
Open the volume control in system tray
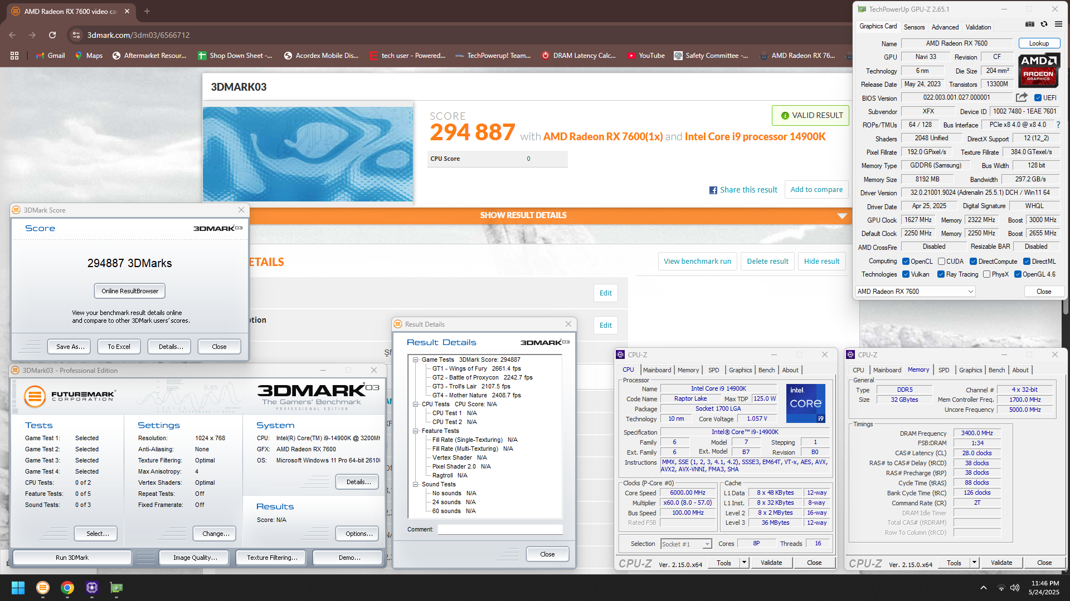click(x=1015, y=588)
